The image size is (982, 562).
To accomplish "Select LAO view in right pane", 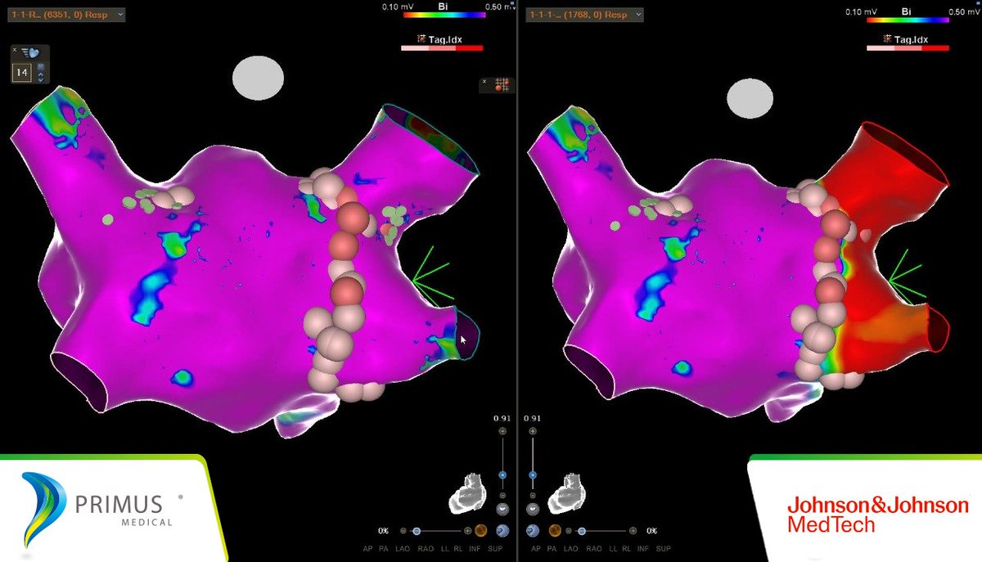I will click(x=571, y=549).
